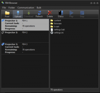Open the Communication menu
Image resolution: width=100 pixels, height=93 pixels.
[26, 8]
